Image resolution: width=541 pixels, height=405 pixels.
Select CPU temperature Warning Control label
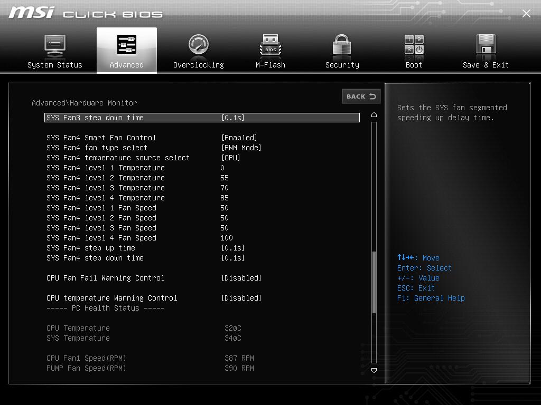point(112,298)
